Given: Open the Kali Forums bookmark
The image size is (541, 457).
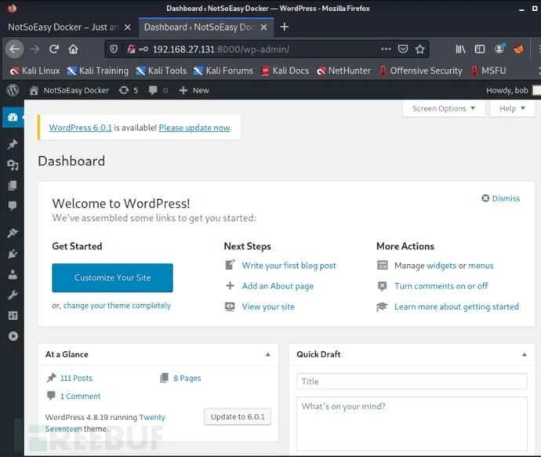Looking at the screenshot, I should click(x=223, y=71).
